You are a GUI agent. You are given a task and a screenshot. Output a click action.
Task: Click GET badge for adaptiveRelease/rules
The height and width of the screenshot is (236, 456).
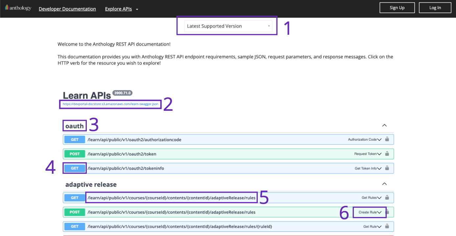(x=75, y=198)
